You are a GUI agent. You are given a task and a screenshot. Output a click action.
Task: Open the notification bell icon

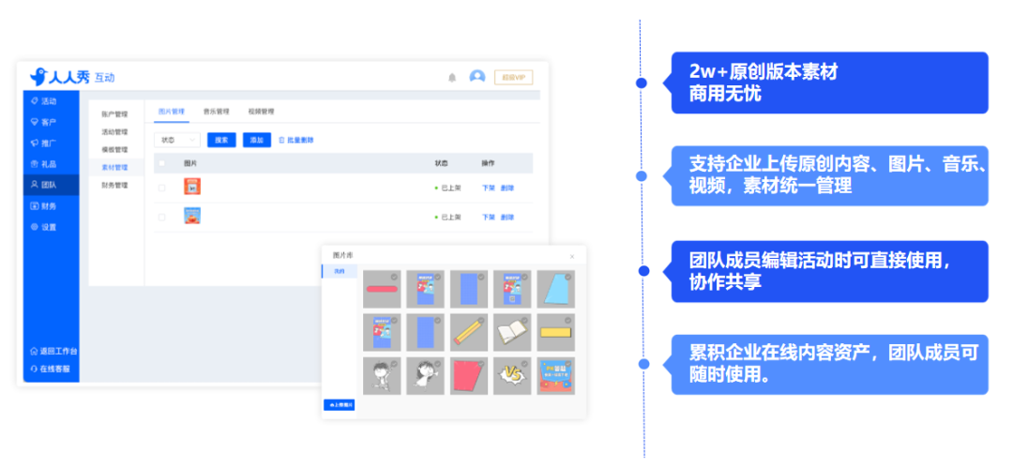[452, 78]
